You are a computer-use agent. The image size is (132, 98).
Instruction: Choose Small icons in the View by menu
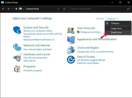click(x=118, y=32)
